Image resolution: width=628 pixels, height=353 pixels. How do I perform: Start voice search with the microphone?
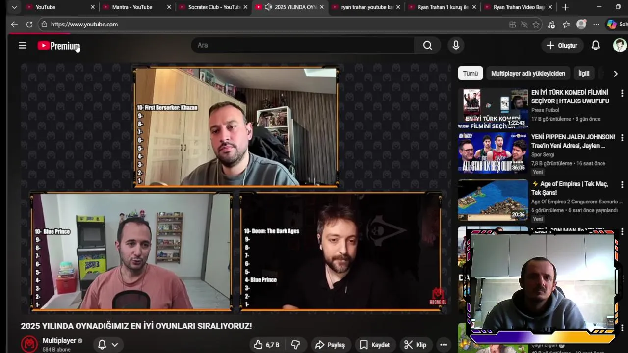coord(456,45)
